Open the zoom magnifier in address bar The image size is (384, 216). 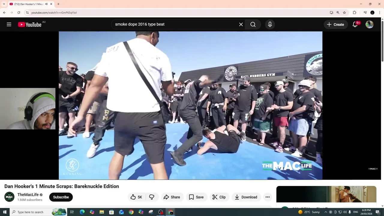338,13
